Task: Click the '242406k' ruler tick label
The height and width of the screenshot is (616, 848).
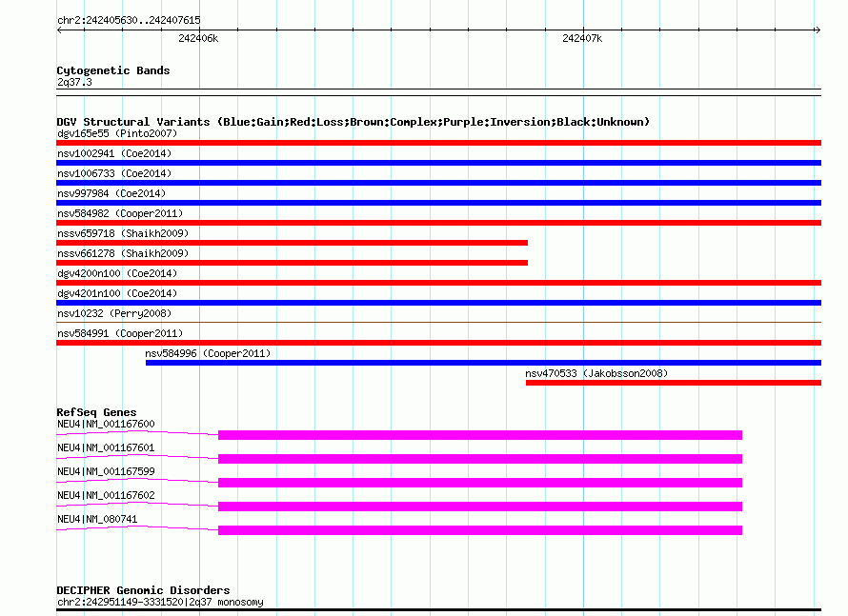Action: point(198,38)
